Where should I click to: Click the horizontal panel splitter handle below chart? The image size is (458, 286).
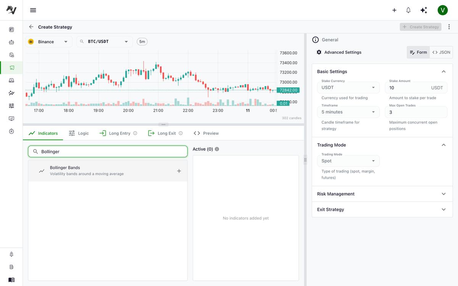163,125
